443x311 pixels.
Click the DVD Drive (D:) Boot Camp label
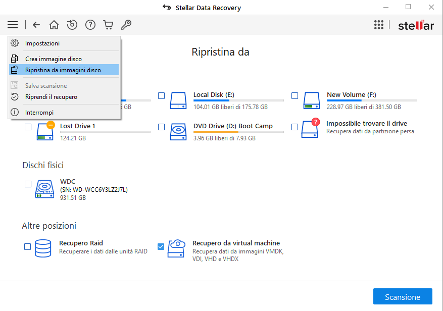[233, 126]
